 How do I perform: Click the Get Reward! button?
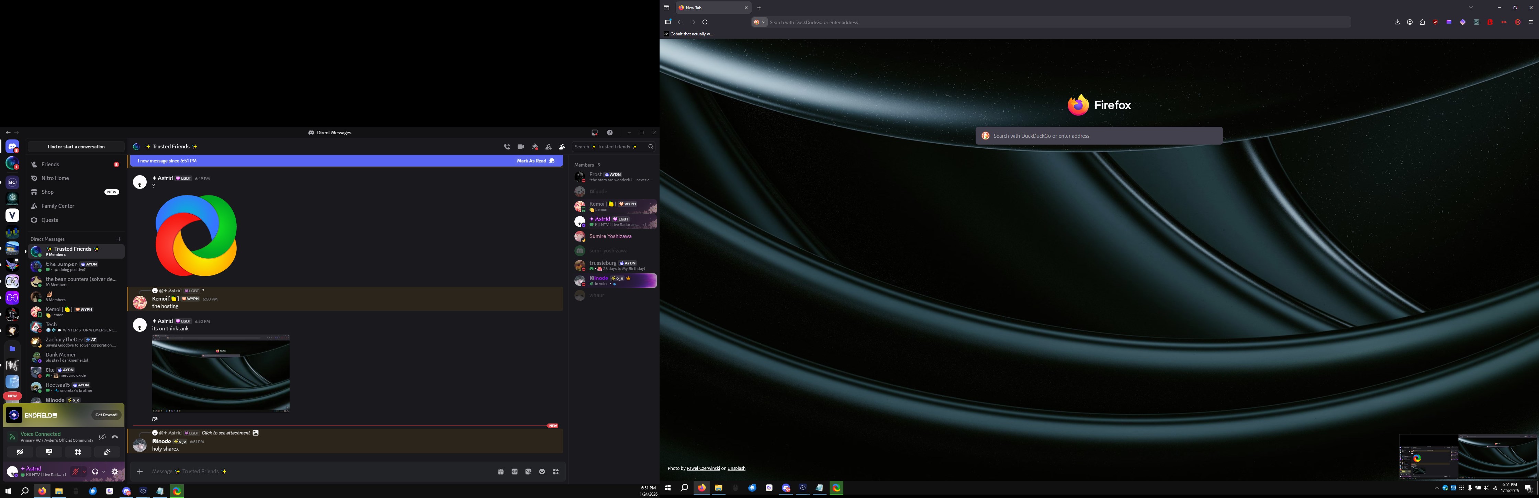click(106, 415)
